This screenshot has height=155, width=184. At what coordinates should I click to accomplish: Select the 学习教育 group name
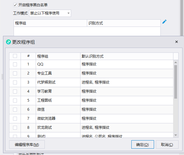44,91
